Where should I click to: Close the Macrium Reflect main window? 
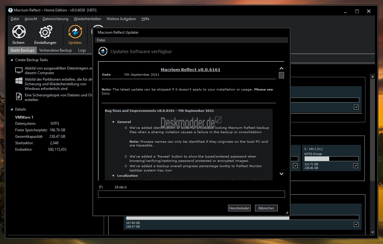(x=369, y=11)
